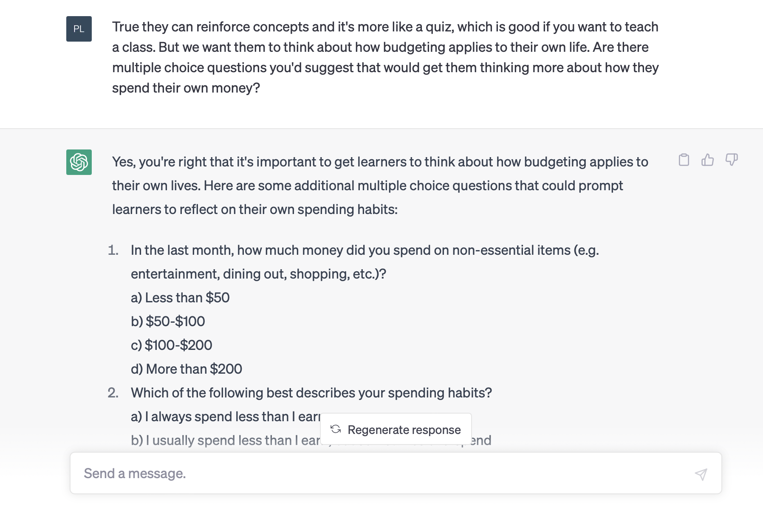763x507 pixels.
Task: Click answer option c) $100-$200
Action: [x=172, y=345]
